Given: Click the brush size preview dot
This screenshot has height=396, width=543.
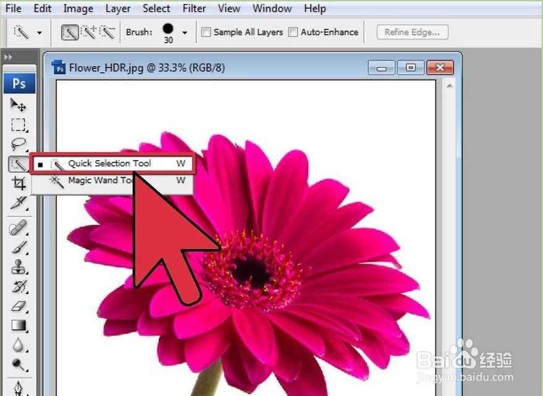Looking at the screenshot, I should (168, 28).
